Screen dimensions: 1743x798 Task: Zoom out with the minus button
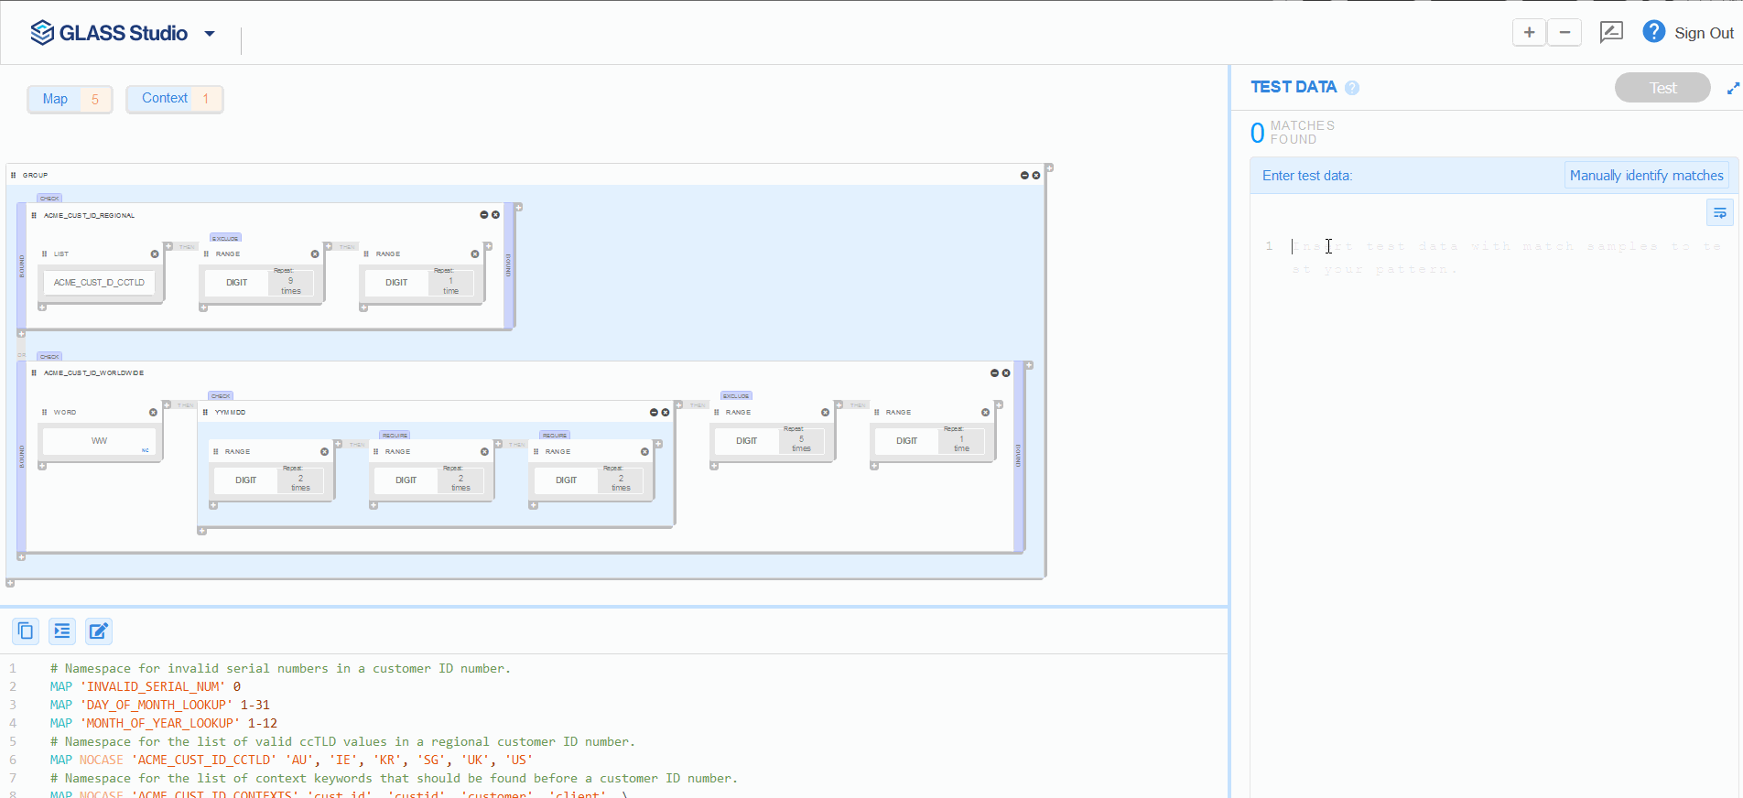1564,32
